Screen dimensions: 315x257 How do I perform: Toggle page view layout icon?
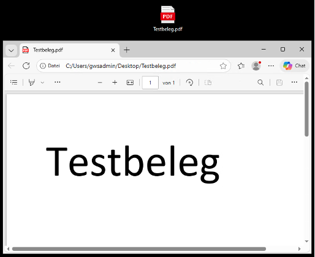tap(208, 83)
